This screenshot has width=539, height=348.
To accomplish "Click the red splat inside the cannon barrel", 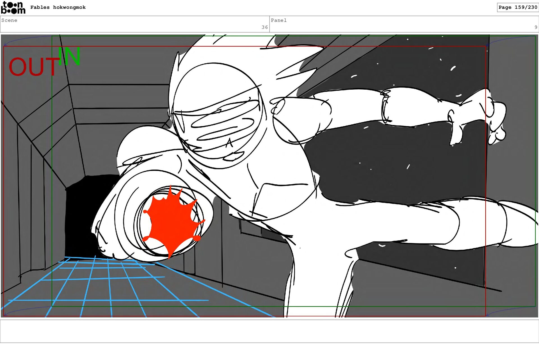I will click(172, 221).
